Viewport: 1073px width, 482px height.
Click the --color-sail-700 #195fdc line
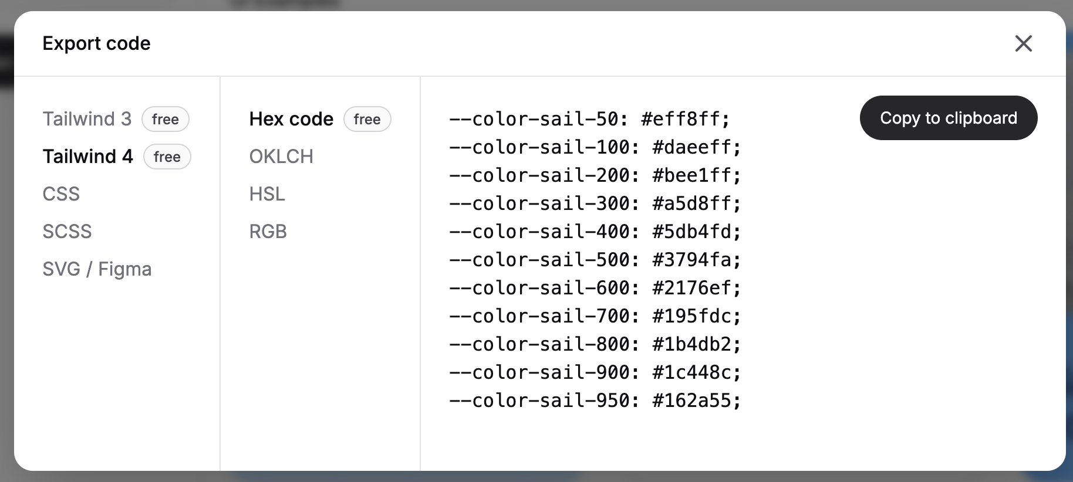(x=595, y=316)
